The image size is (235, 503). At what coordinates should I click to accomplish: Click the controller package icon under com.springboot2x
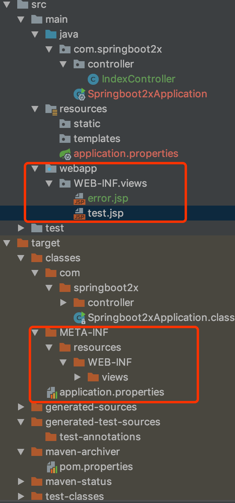pyautogui.click(x=79, y=64)
